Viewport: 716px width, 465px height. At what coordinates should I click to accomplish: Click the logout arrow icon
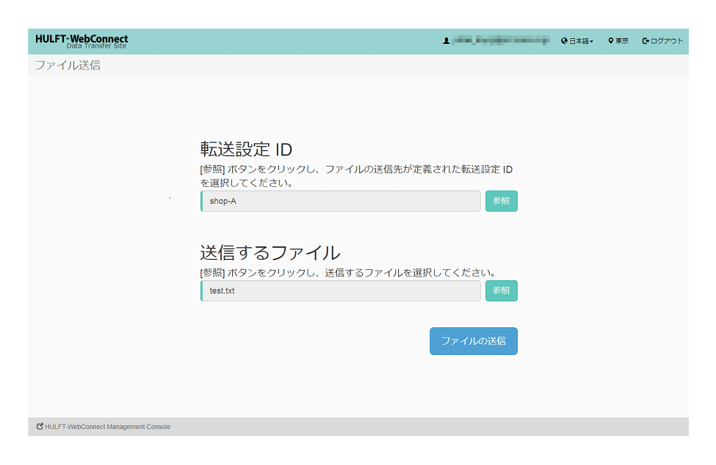click(646, 41)
